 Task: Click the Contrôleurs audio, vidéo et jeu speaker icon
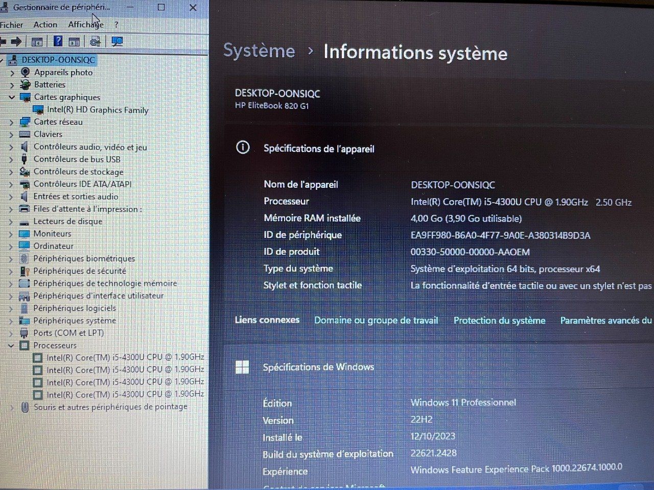pos(24,147)
